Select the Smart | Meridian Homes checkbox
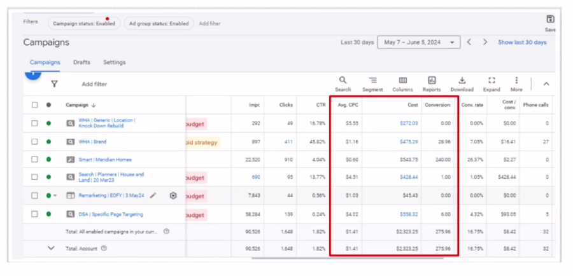 (34, 160)
